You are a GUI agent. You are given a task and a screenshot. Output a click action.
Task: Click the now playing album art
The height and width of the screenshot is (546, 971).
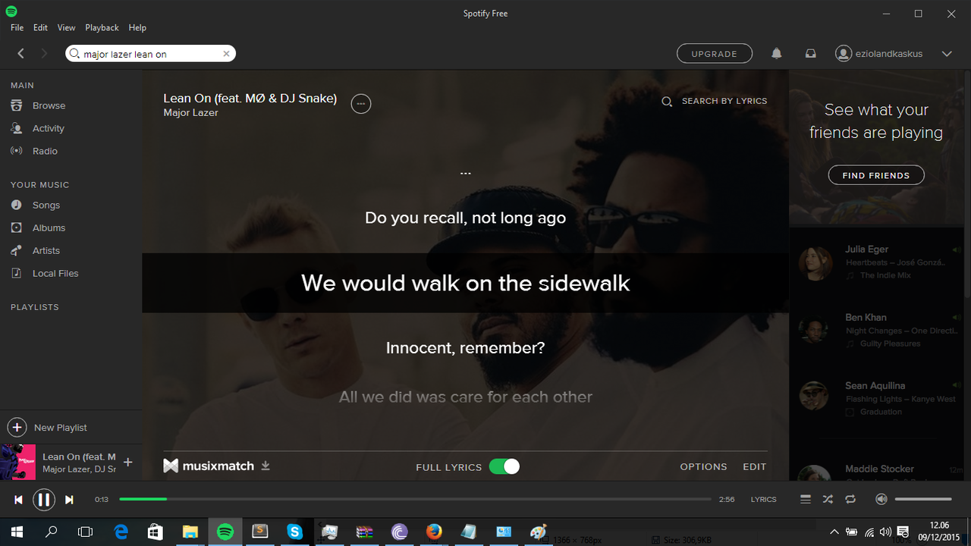point(17,462)
